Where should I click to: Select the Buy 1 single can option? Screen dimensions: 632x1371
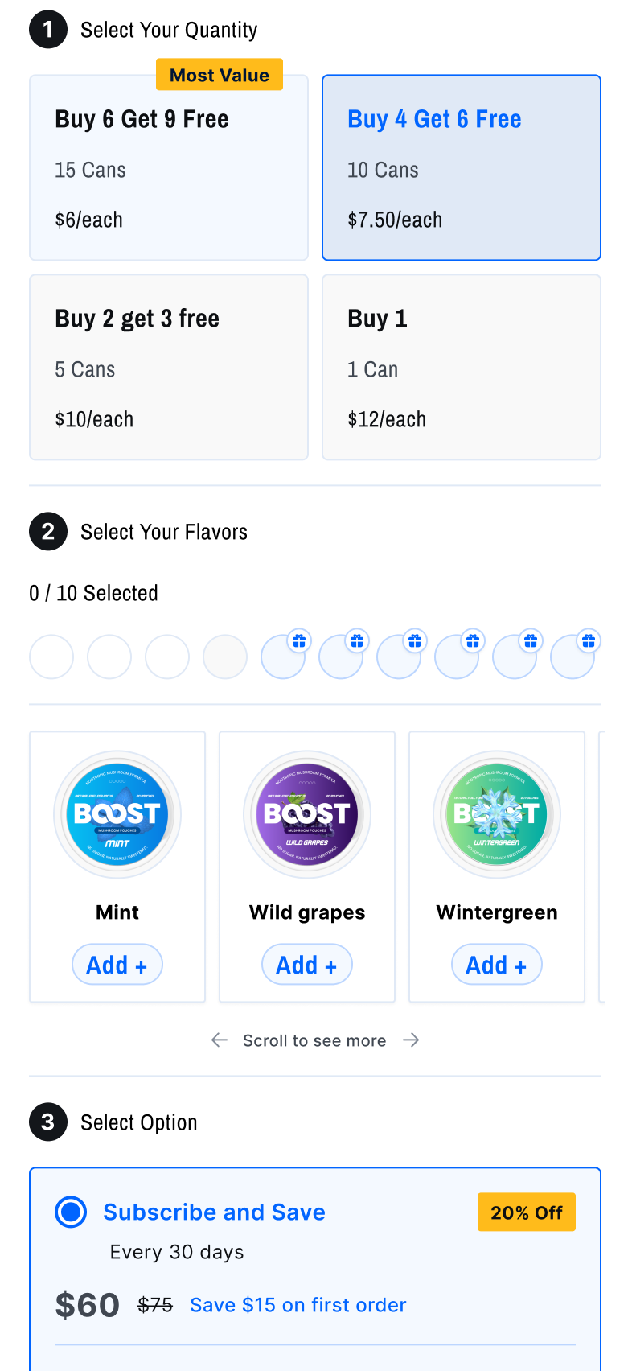462,368
